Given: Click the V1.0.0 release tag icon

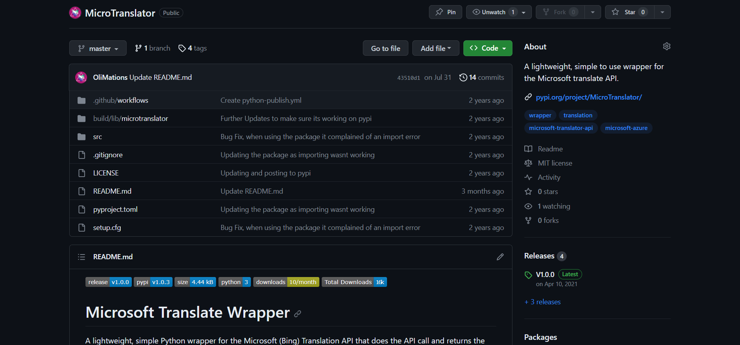Looking at the screenshot, I should tap(528, 275).
